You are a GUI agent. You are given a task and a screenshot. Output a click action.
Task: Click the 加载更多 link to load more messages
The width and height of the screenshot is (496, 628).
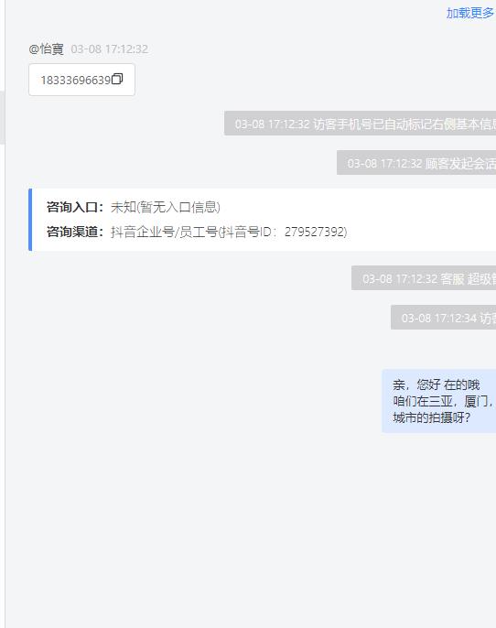(470, 13)
